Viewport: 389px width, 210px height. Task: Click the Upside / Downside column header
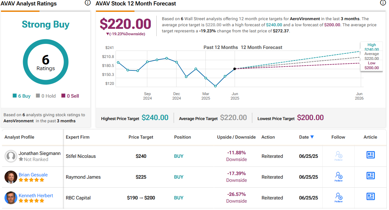[237, 137]
